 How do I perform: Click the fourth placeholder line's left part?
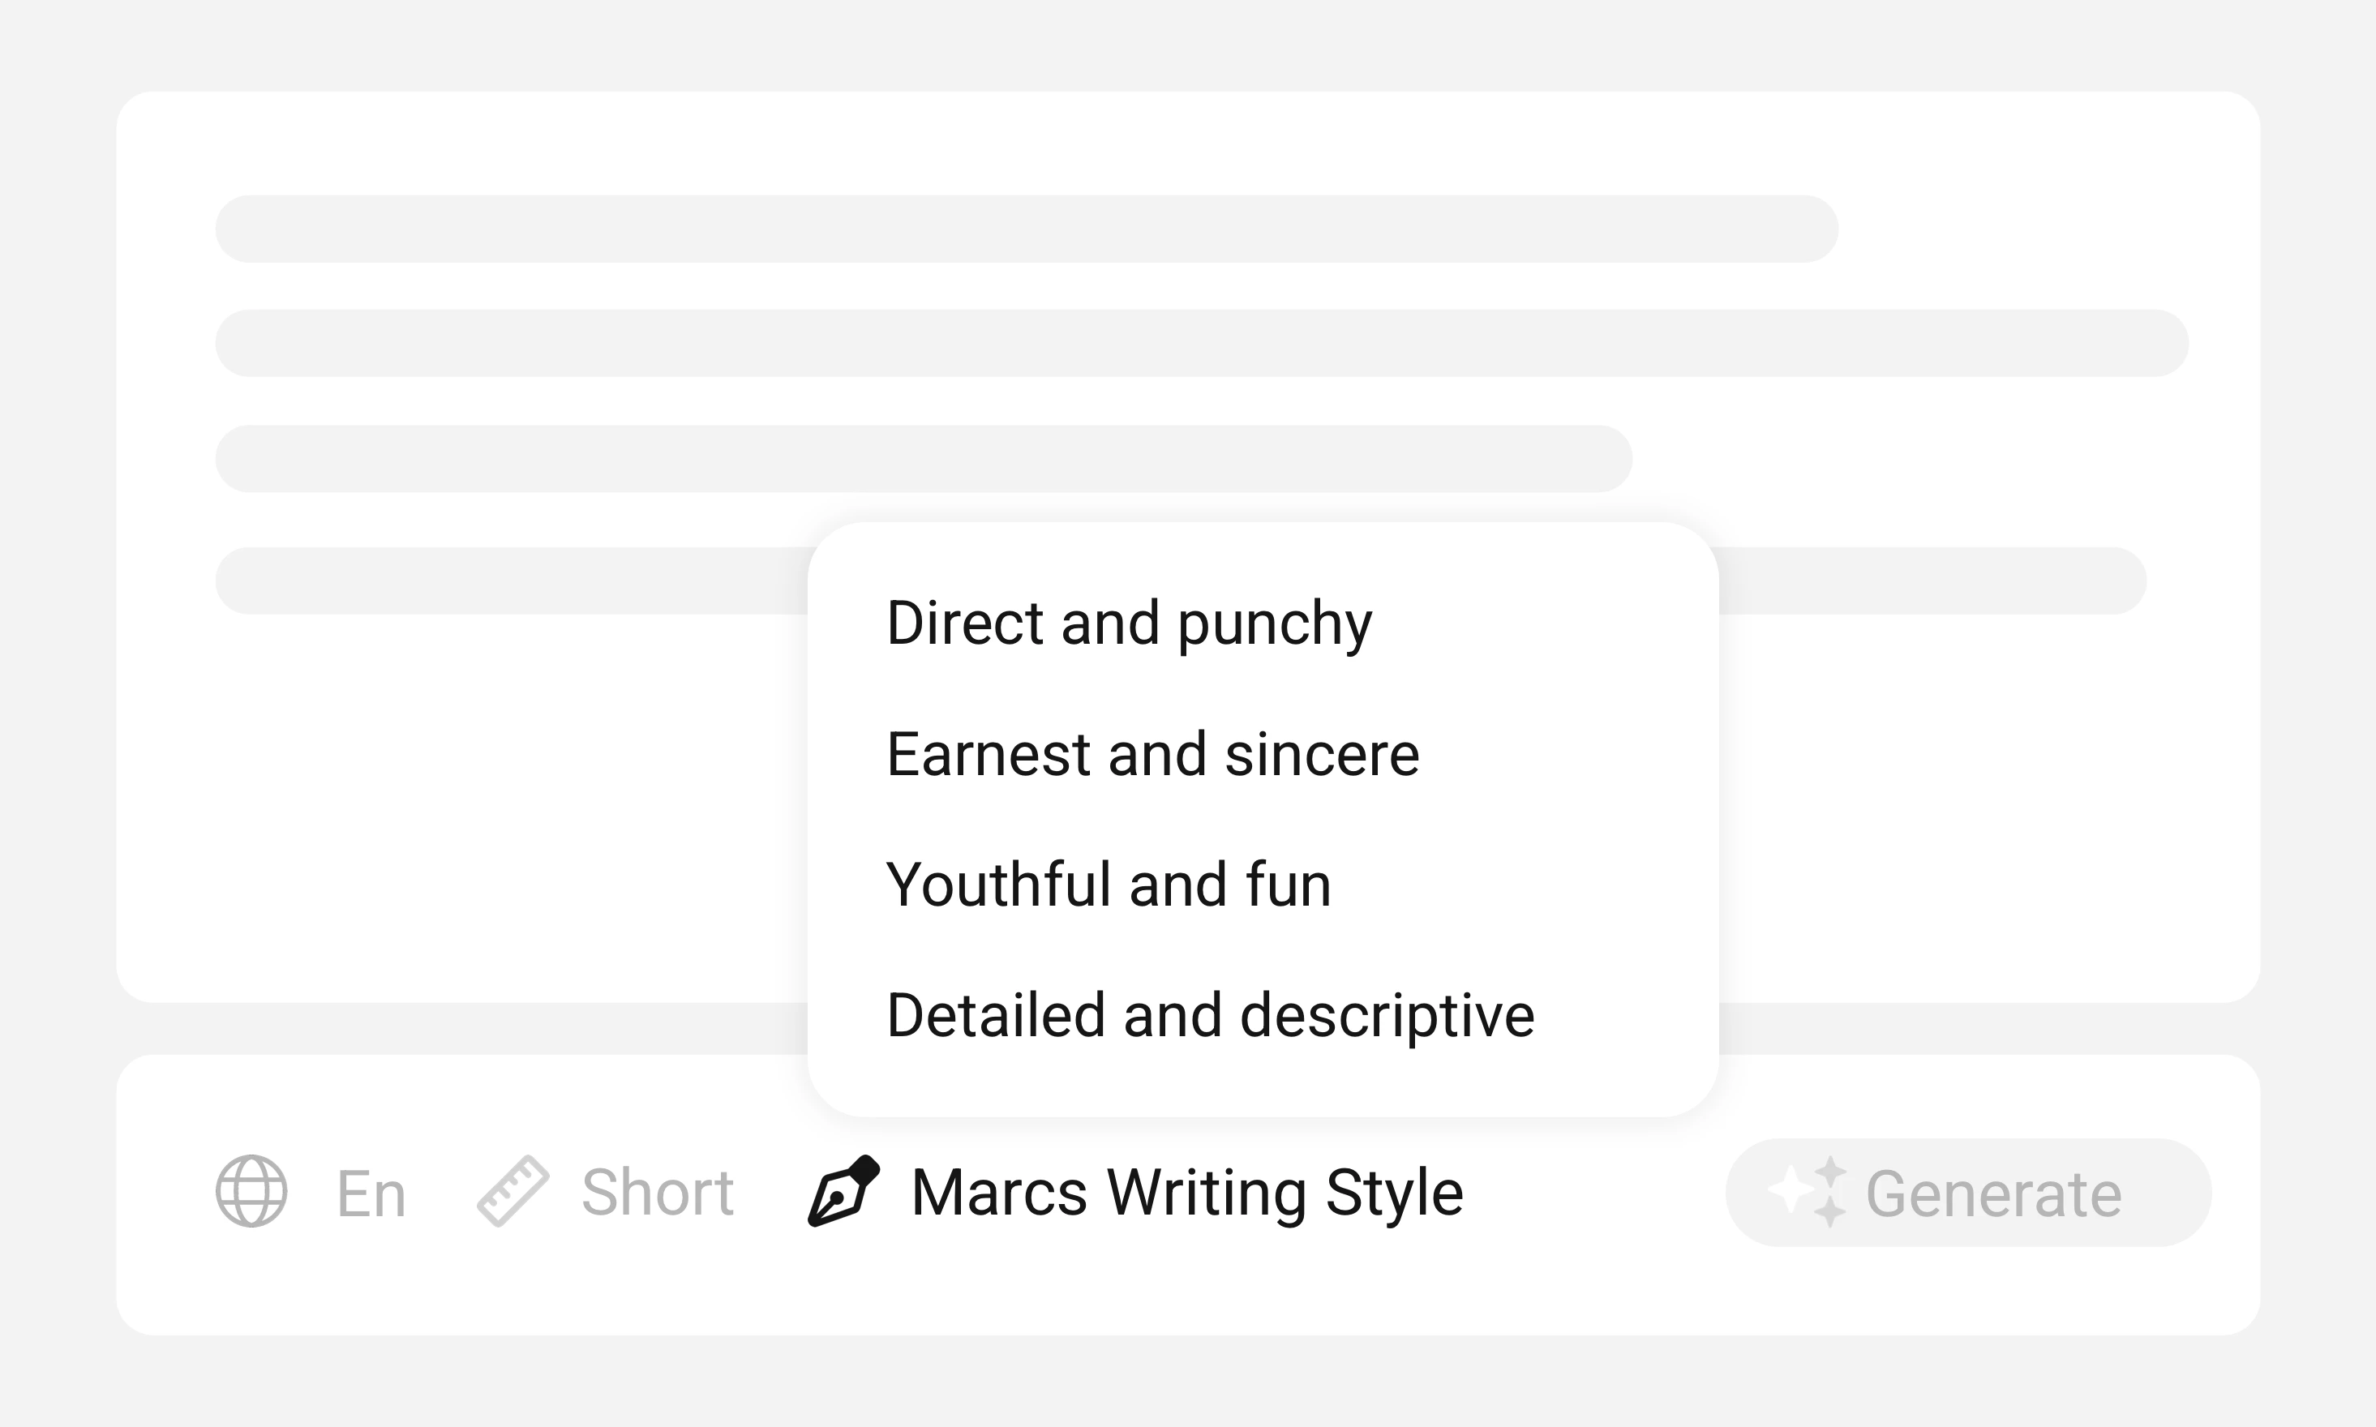click(x=509, y=581)
